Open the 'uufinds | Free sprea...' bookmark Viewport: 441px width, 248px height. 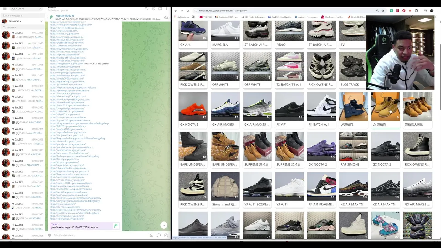[x=306, y=17]
